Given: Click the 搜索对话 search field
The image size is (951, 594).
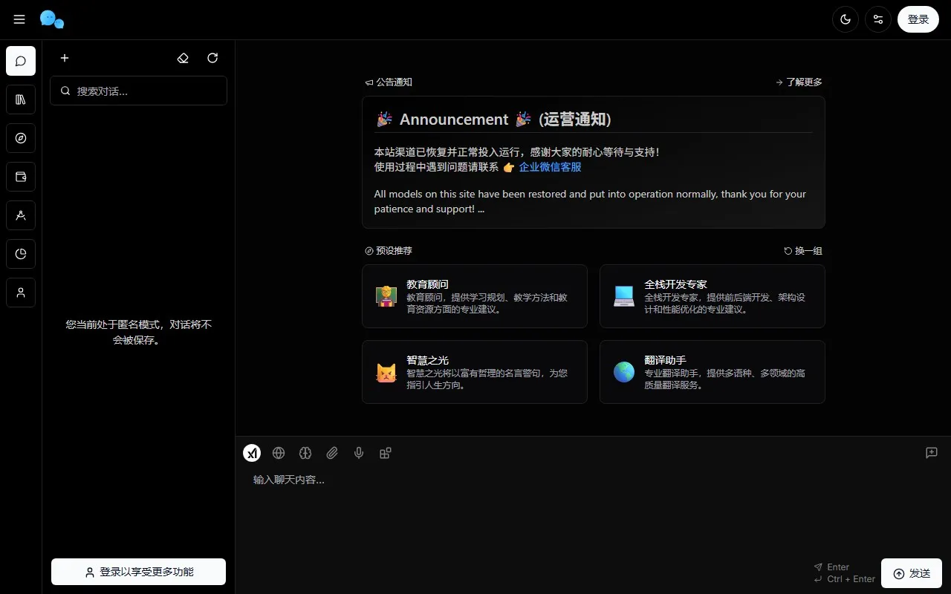Looking at the screenshot, I should point(138,91).
